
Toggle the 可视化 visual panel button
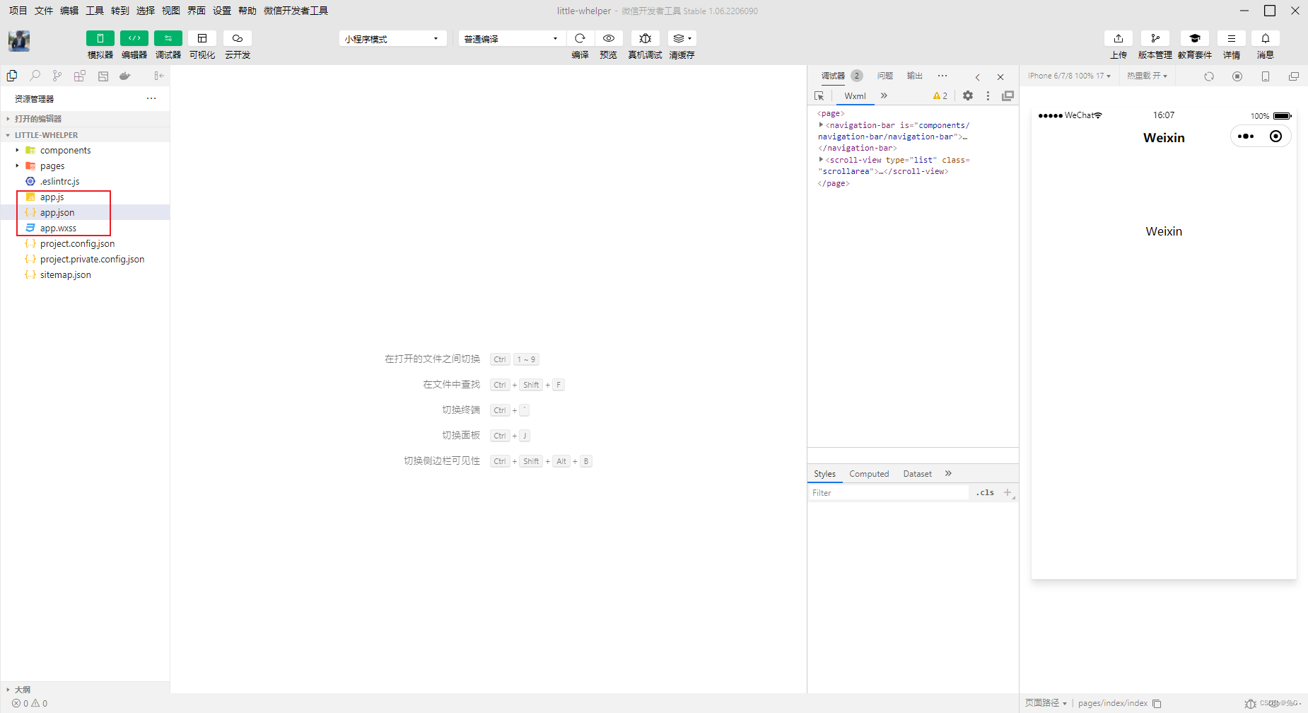[202, 38]
